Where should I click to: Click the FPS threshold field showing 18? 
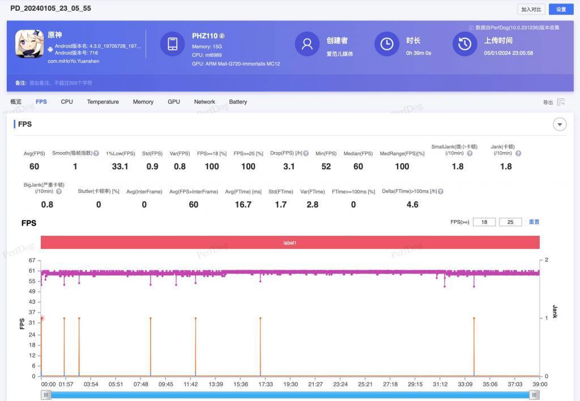click(484, 222)
